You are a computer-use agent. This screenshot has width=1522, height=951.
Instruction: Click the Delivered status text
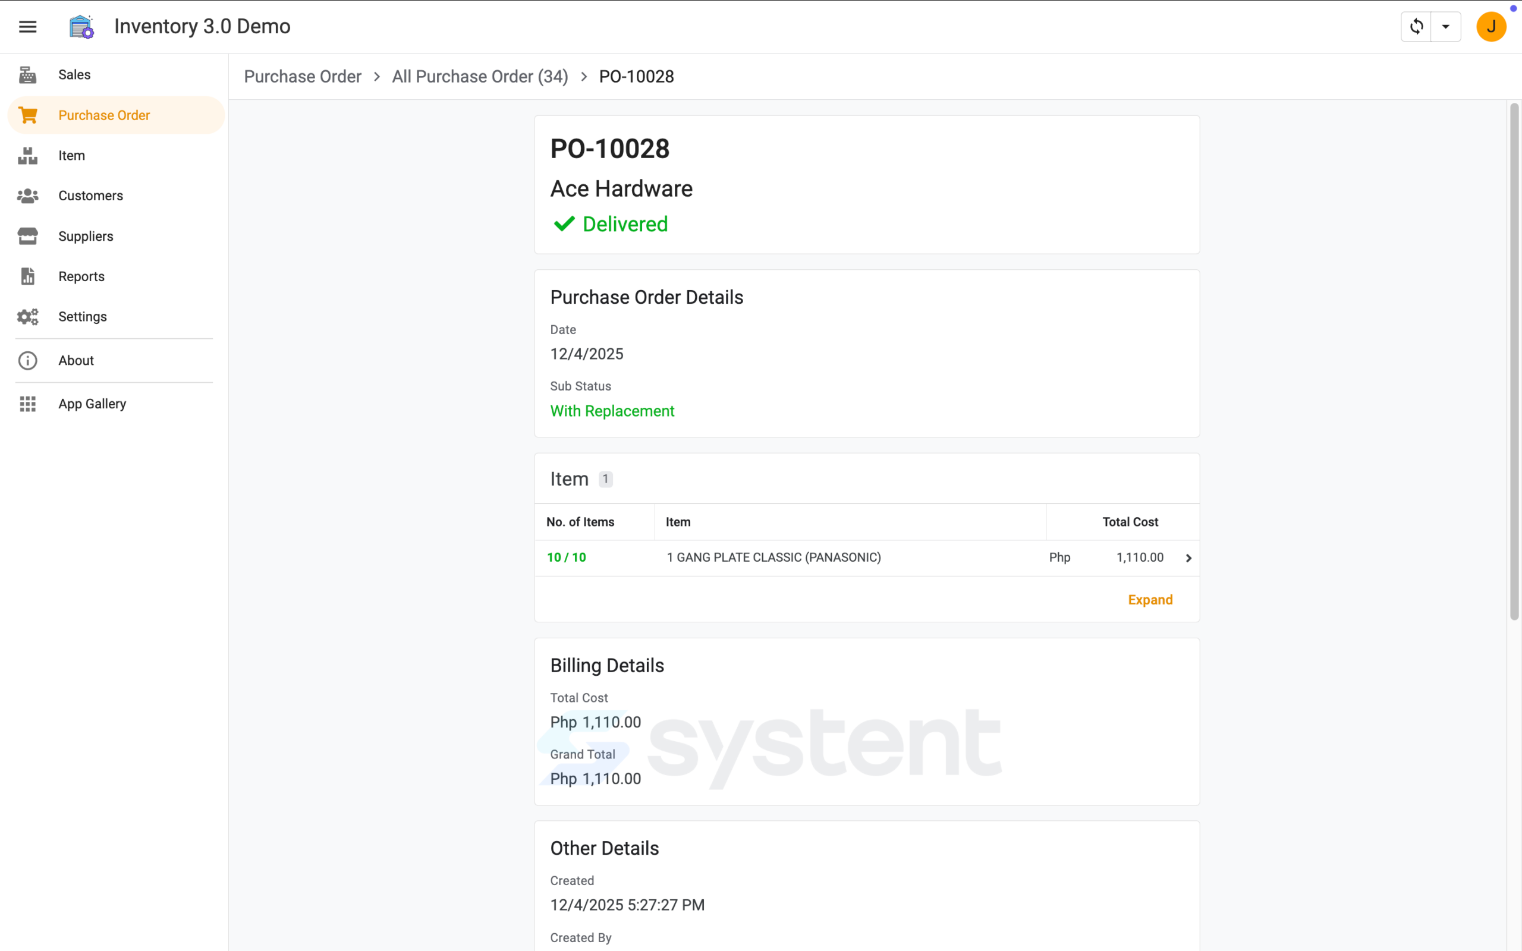pos(625,224)
